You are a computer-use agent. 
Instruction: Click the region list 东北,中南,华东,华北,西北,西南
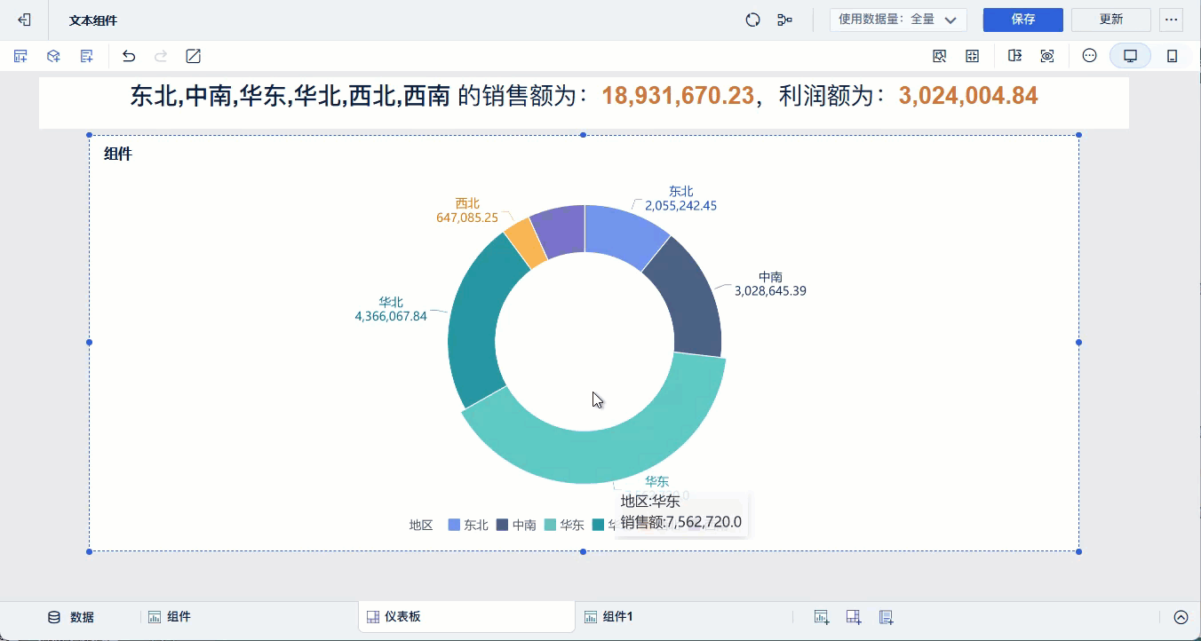(x=290, y=96)
